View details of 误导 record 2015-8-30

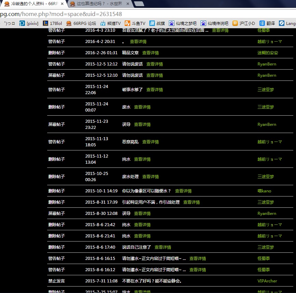click(142, 214)
